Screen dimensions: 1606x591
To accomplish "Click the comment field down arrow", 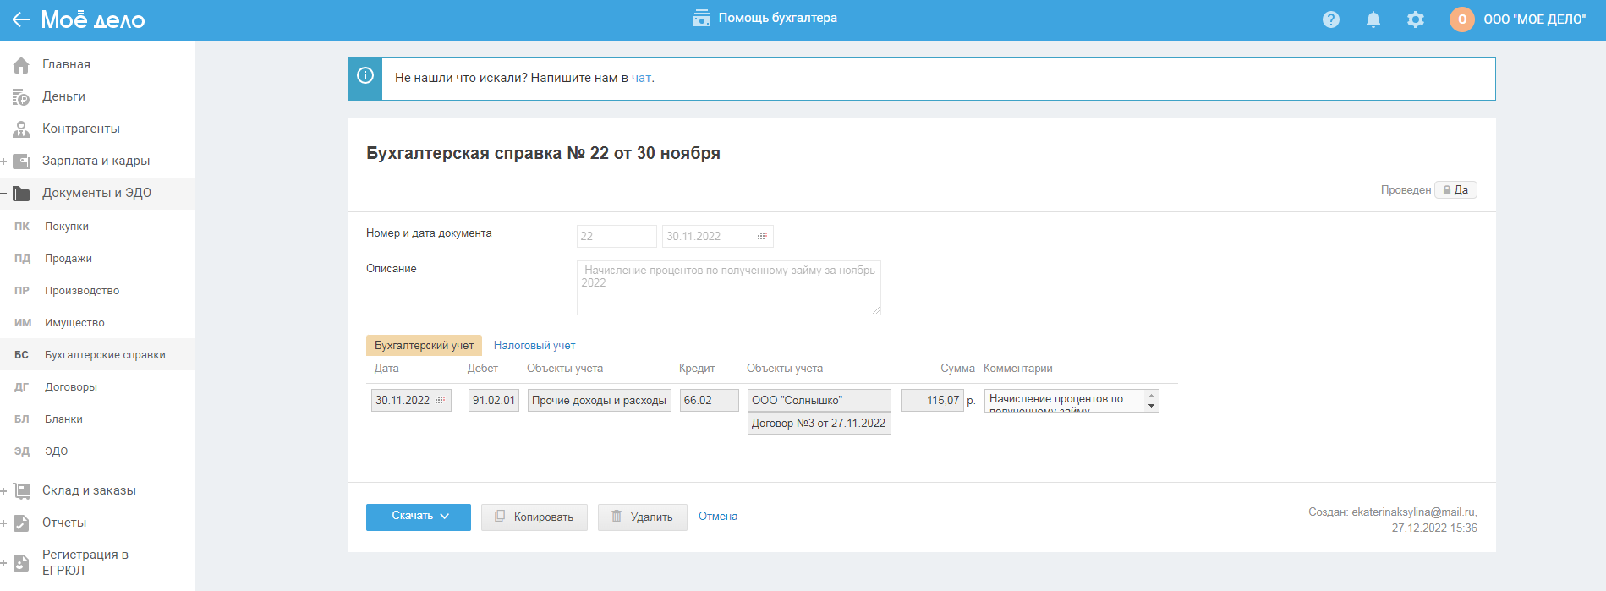I will (1151, 406).
